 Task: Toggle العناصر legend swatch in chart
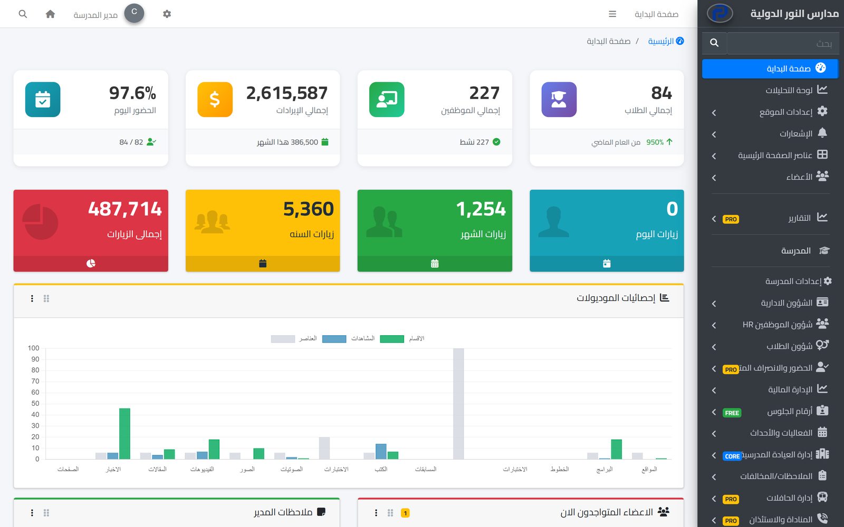283,339
